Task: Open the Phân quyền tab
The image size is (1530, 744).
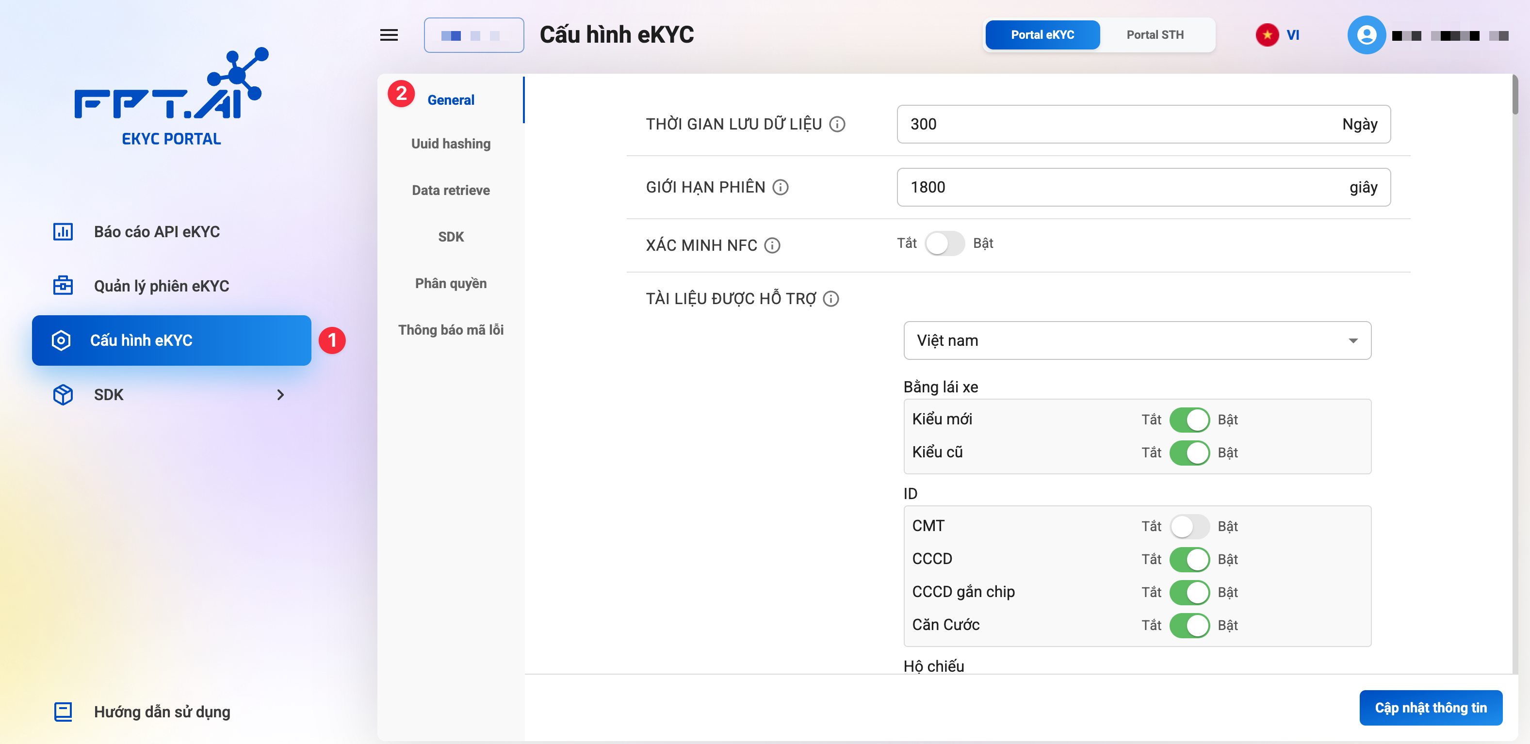Action: tap(451, 283)
